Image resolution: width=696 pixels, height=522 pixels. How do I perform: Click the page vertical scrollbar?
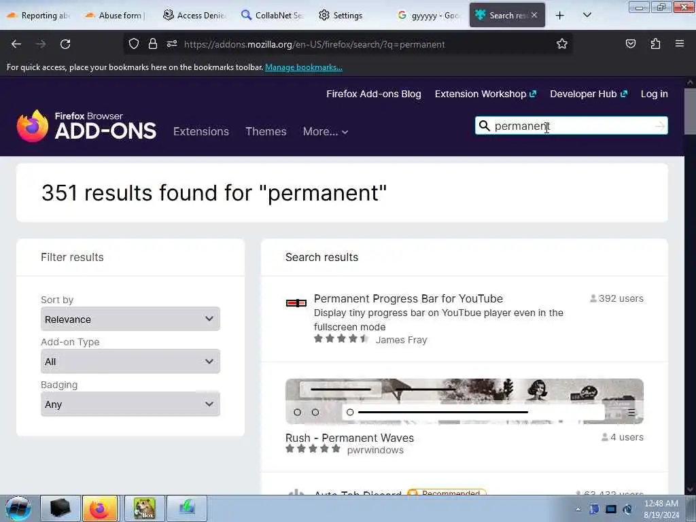pos(690,111)
